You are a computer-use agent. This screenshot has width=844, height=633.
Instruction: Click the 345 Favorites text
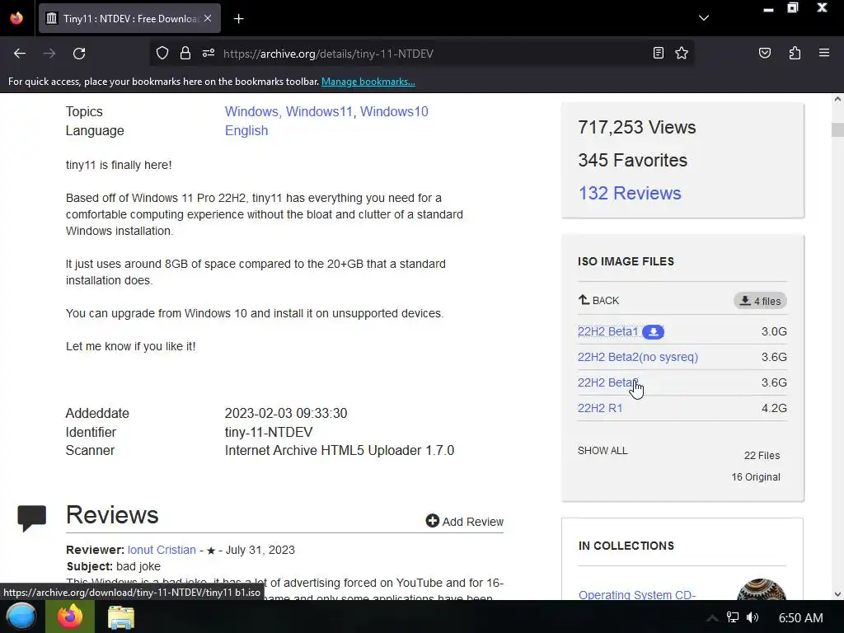(x=632, y=160)
